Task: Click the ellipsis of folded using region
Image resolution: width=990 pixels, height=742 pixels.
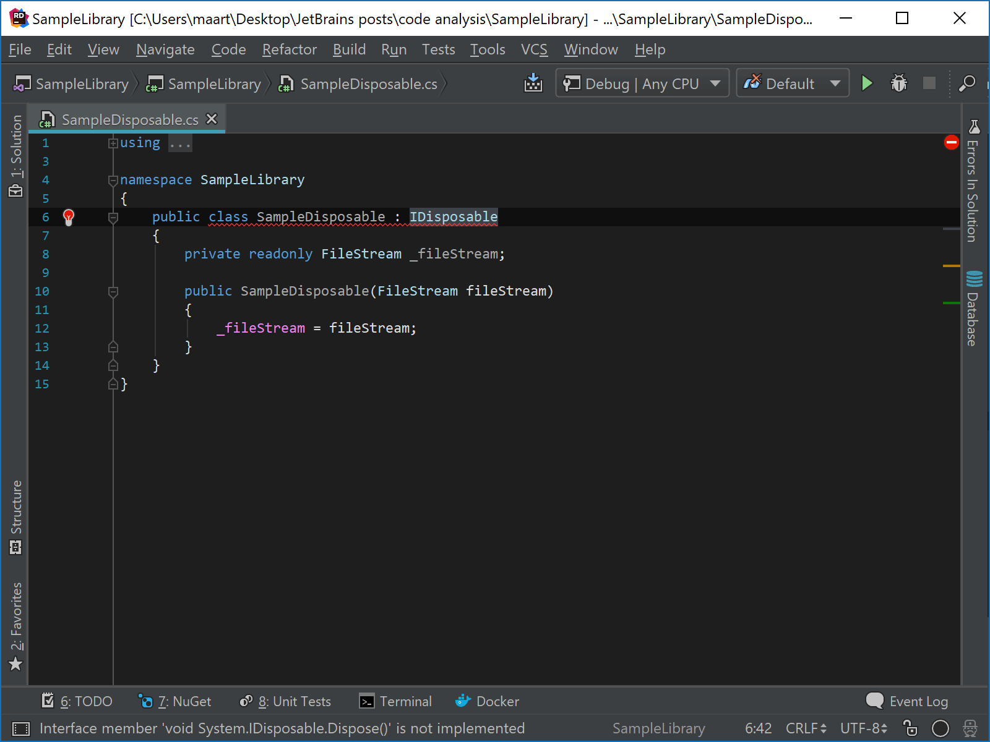Action: (x=180, y=143)
